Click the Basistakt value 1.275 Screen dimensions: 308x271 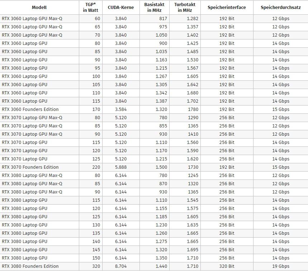pos(161,242)
